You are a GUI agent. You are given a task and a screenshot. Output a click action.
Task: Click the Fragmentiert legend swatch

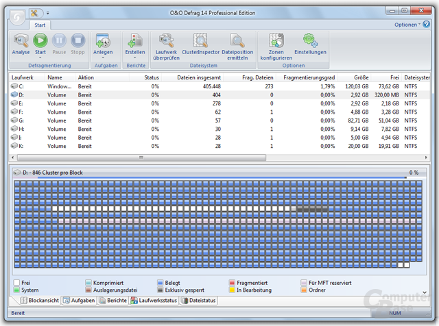coord(232,283)
